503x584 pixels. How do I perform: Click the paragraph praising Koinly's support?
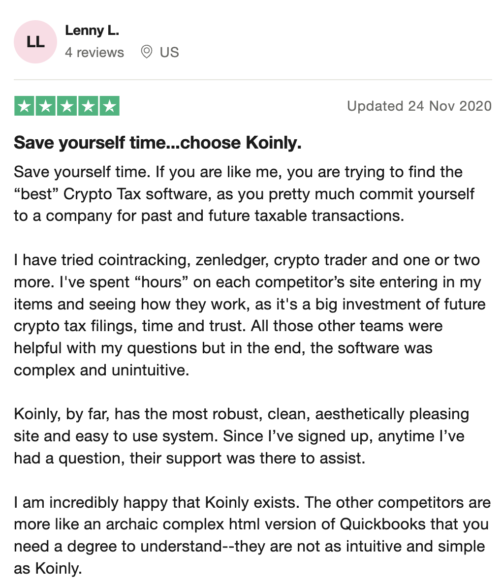tap(241, 436)
